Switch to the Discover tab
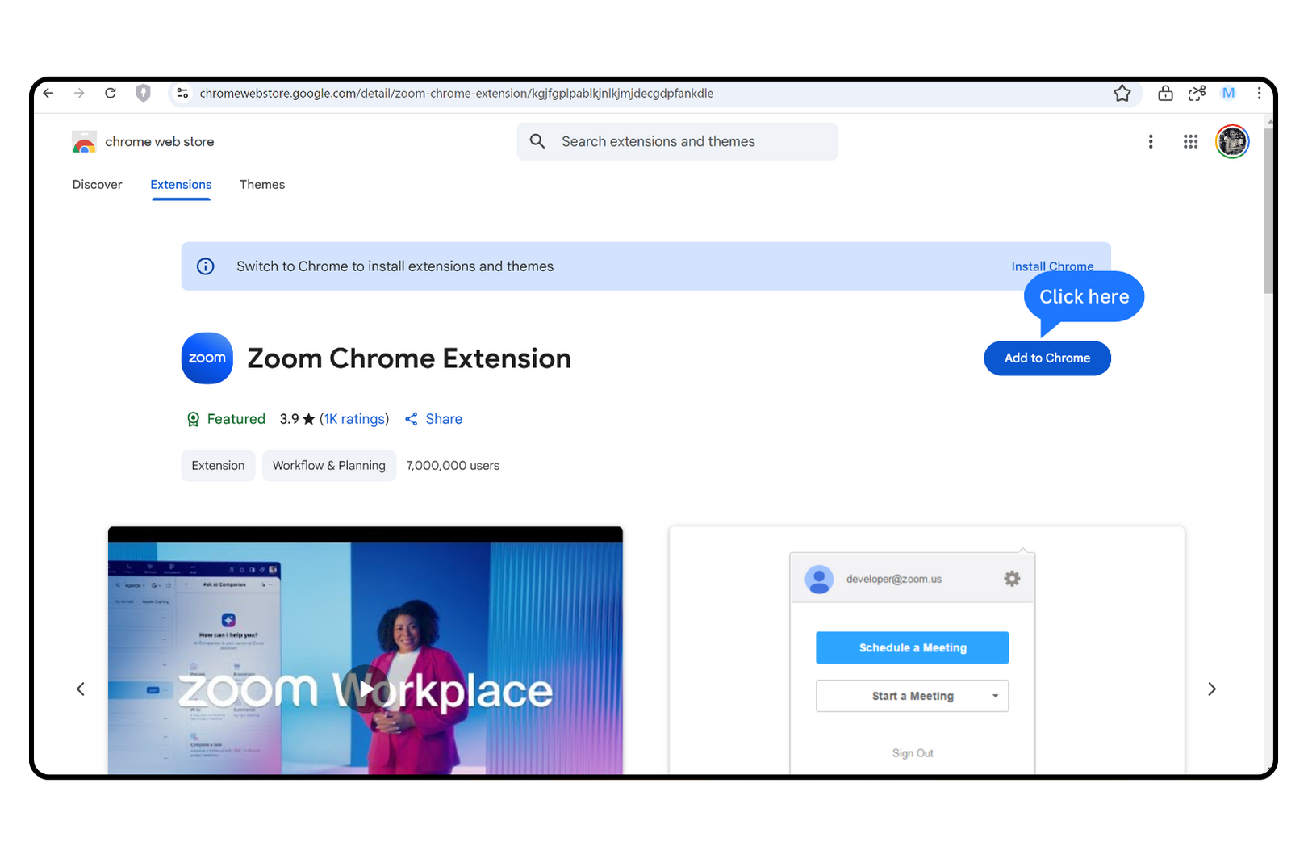1308x846 pixels. point(97,185)
